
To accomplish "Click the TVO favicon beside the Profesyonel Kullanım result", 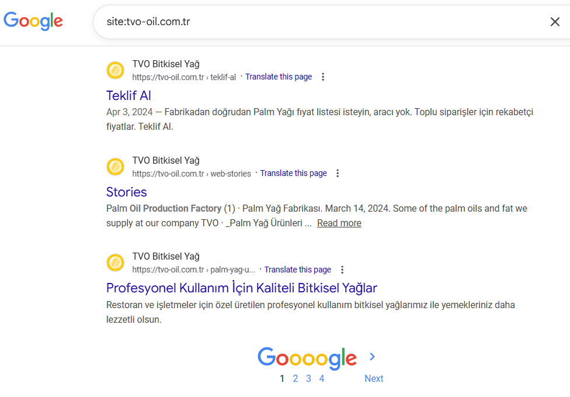I will (116, 263).
